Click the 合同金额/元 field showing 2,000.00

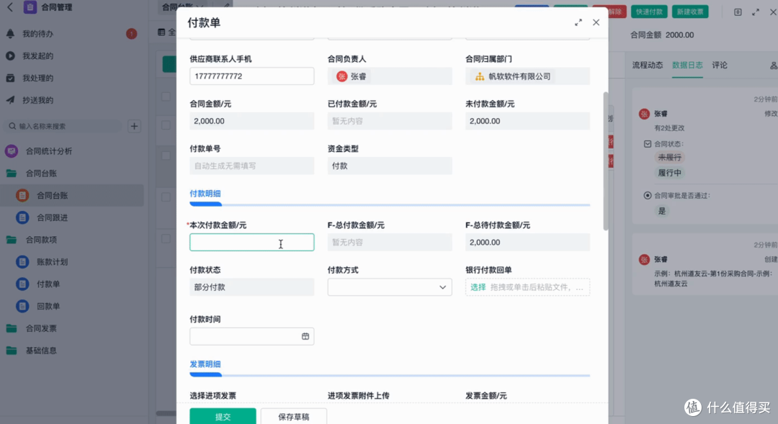pos(251,121)
